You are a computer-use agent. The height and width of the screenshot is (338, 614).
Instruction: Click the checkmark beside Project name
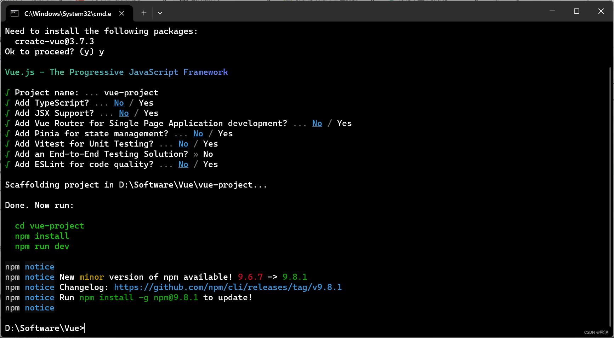click(7, 93)
